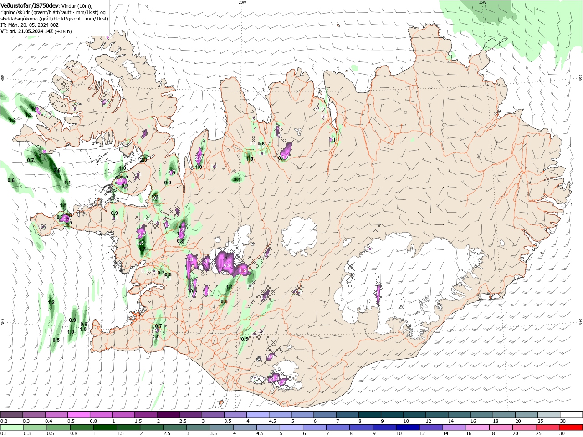Pick the bright red 30 swatch in the lower legend
The image size is (583, 437).
click(x=571, y=428)
